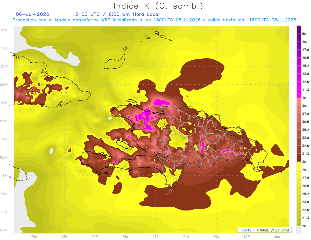Click the WRF forecast description line
This screenshot has height=240, width=311.
[154, 20]
